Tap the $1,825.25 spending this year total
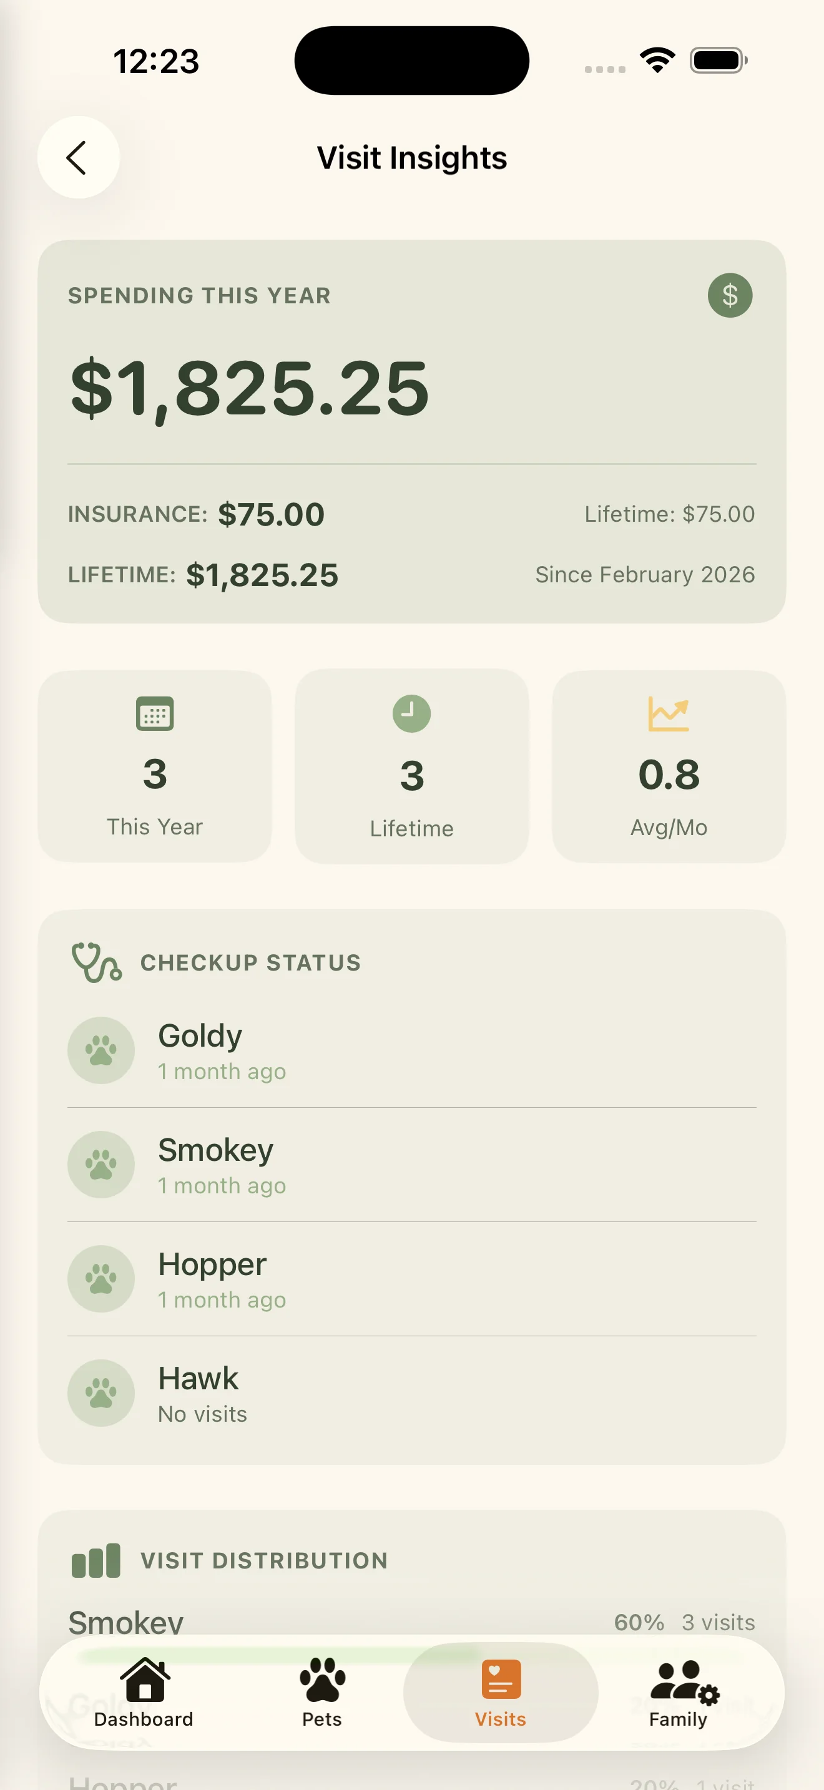 click(250, 388)
